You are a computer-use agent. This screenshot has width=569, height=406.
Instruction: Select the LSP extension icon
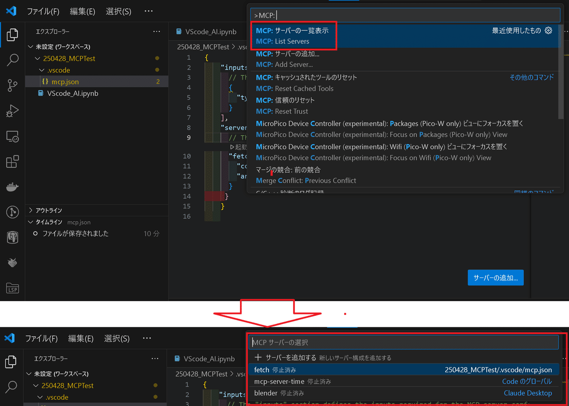coord(12,288)
